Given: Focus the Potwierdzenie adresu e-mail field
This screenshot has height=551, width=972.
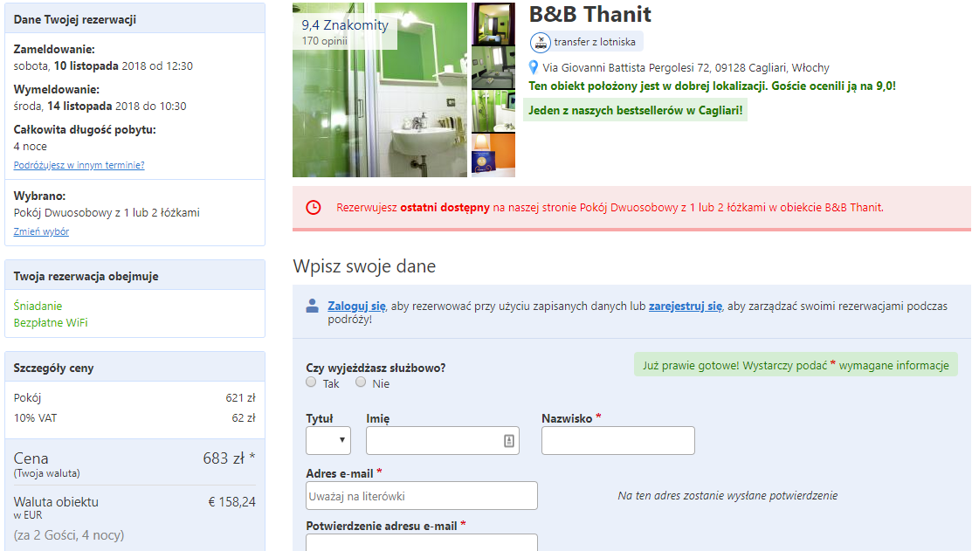Looking at the screenshot, I should pos(422,542).
